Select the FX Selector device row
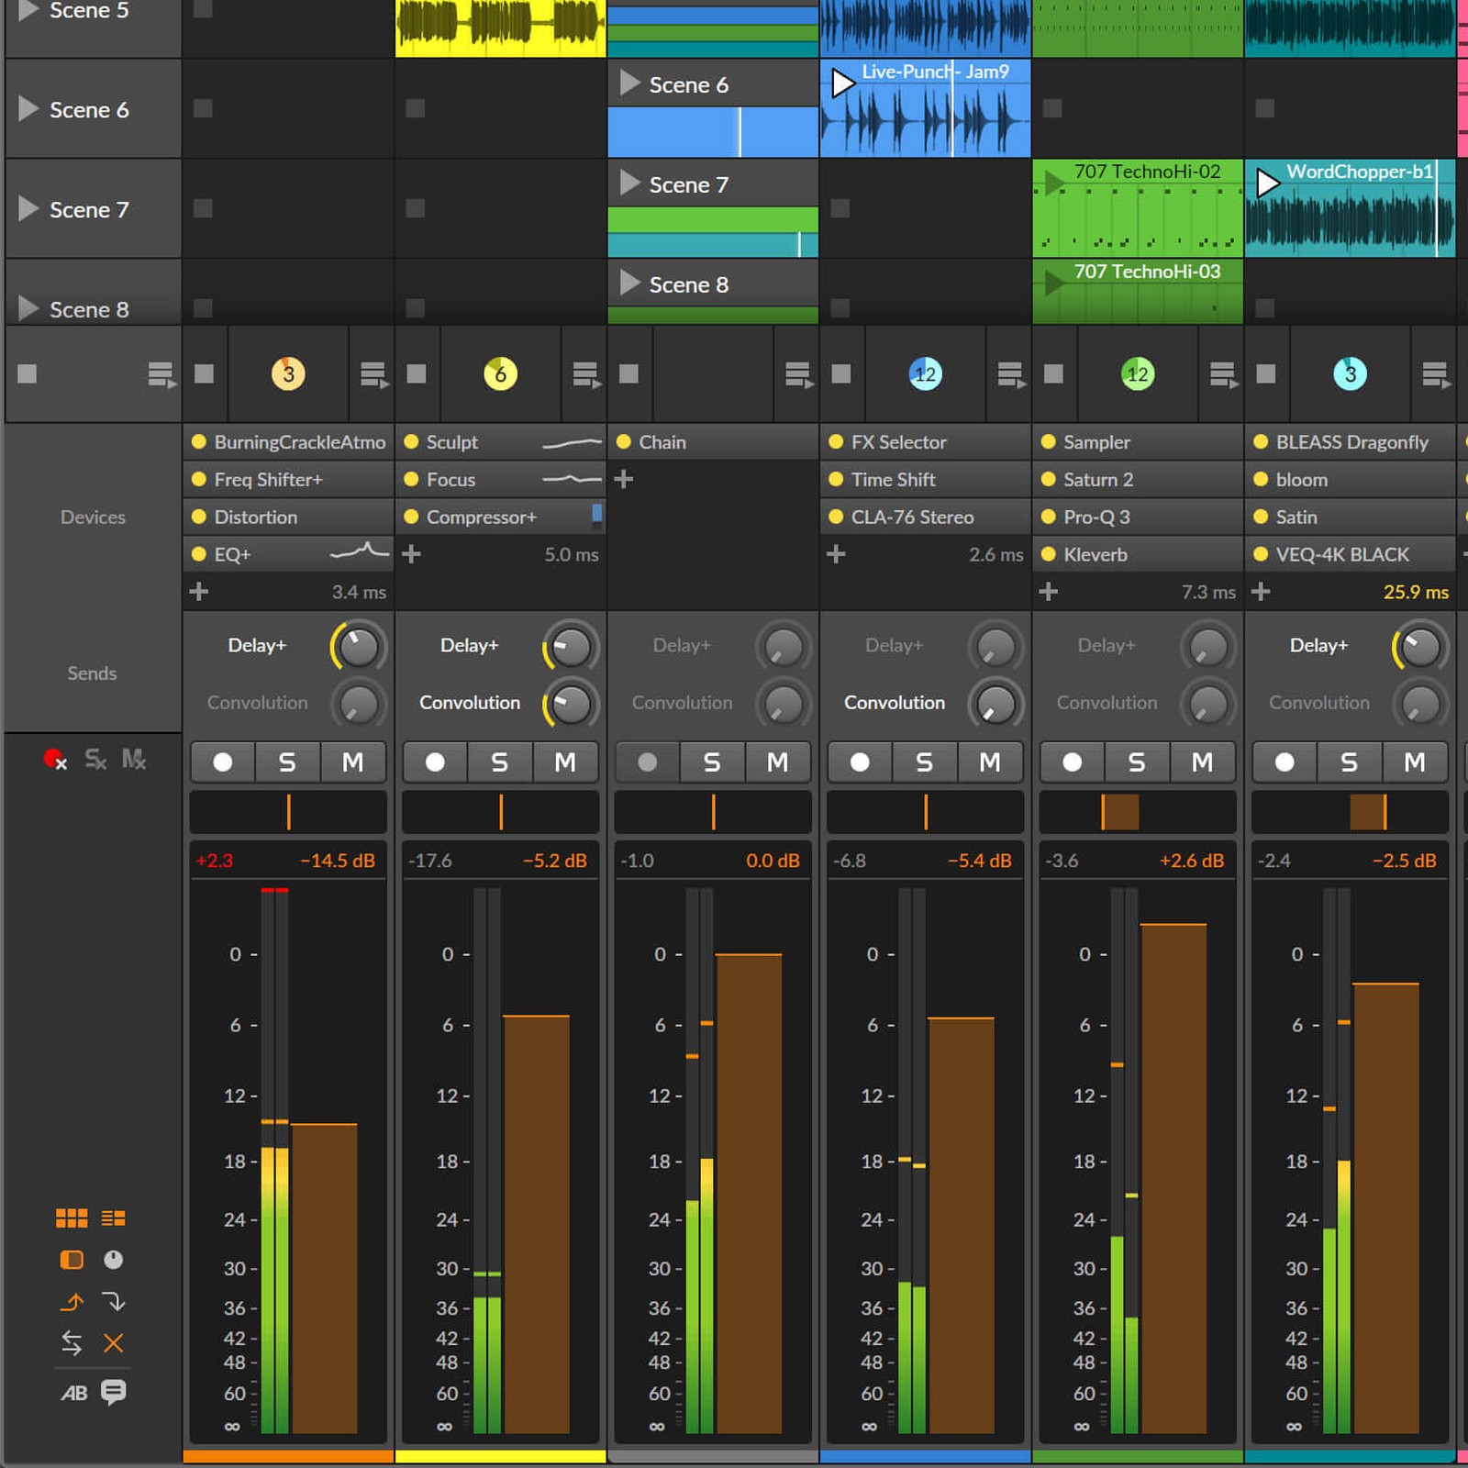 point(925,442)
